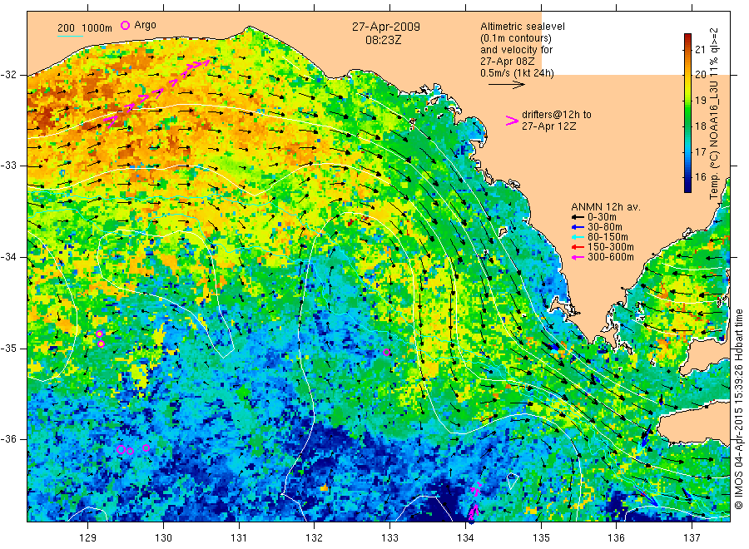749x549 pixels.
Task: Click the 19 tick label on color bar
Action: tap(700, 101)
